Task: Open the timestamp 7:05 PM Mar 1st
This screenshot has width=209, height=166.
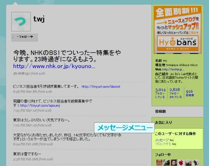Action: click(x=25, y=110)
